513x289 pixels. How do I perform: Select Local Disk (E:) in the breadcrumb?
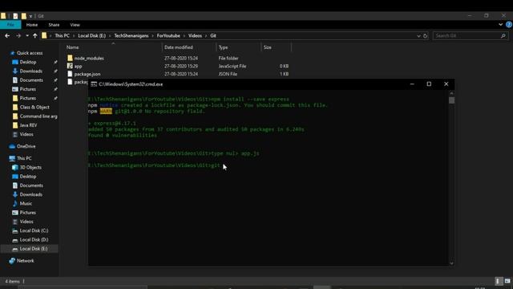pyautogui.click(x=92, y=35)
